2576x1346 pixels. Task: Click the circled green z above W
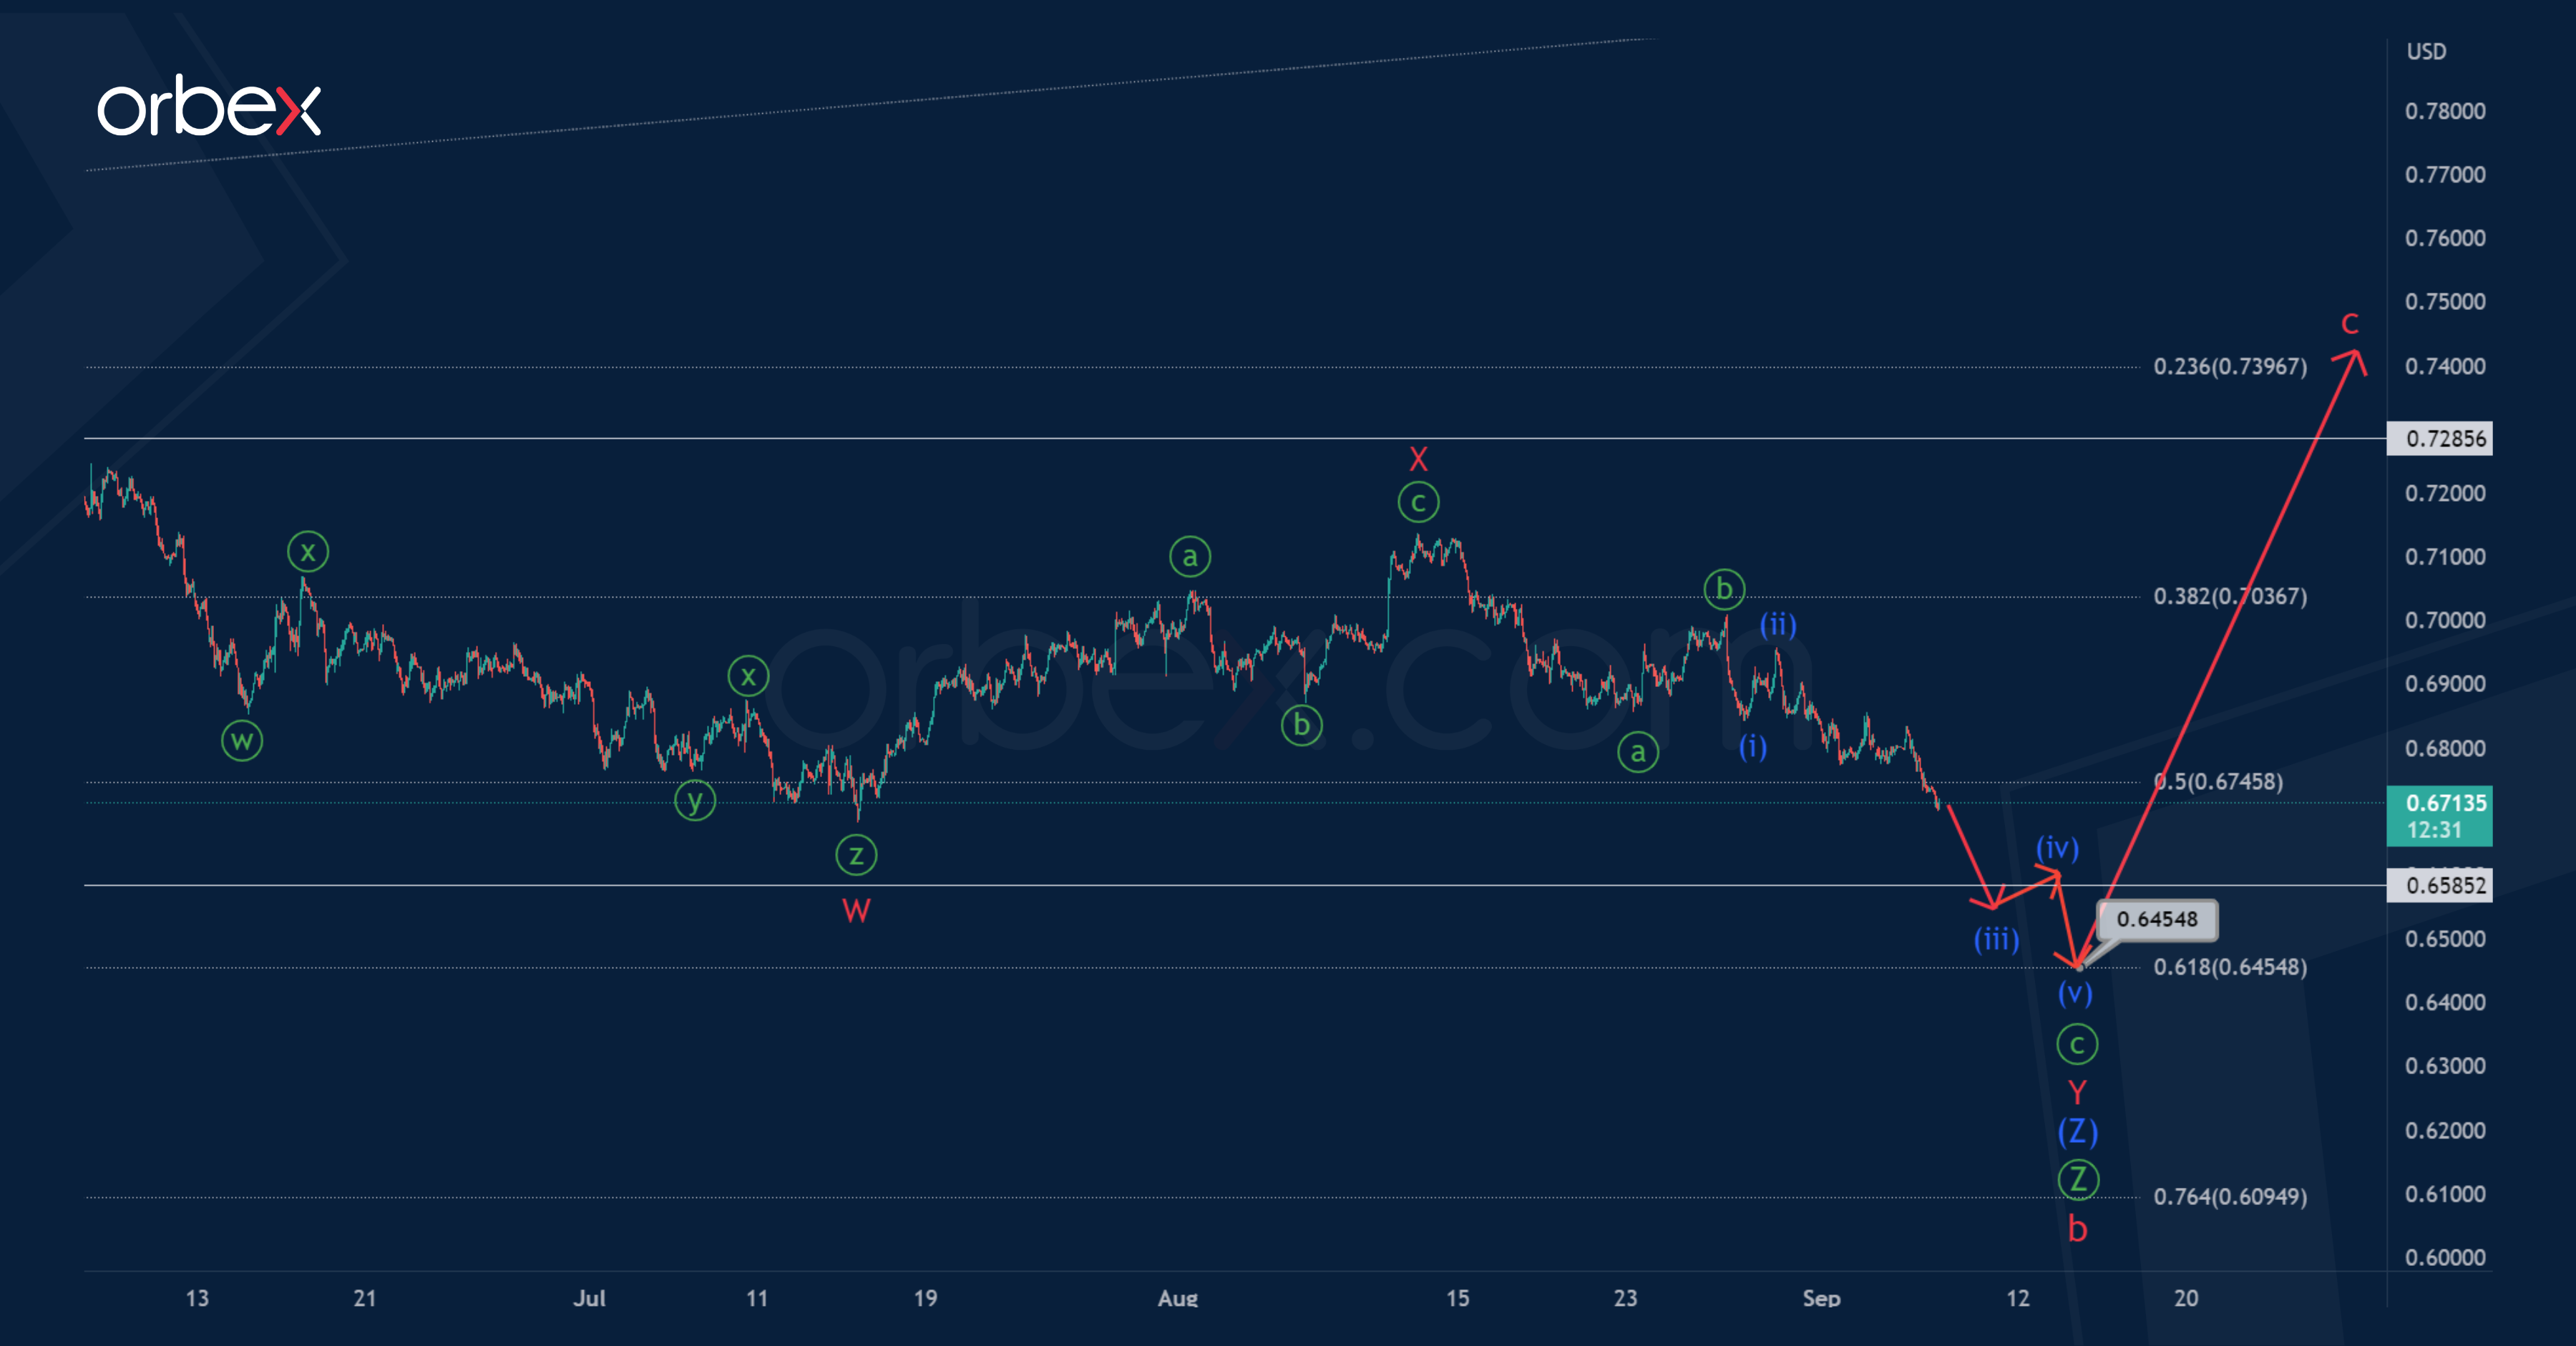(x=856, y=855)
